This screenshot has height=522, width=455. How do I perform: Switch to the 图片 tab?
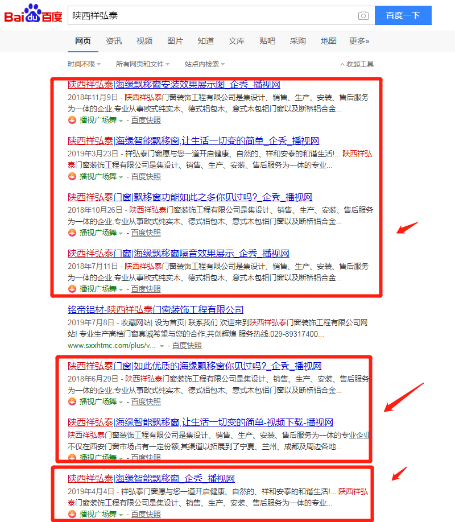point(175,41)
